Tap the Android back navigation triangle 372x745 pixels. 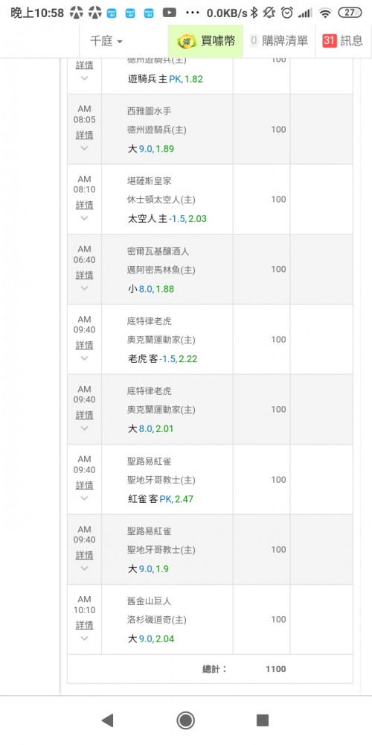tap(108, 720)
